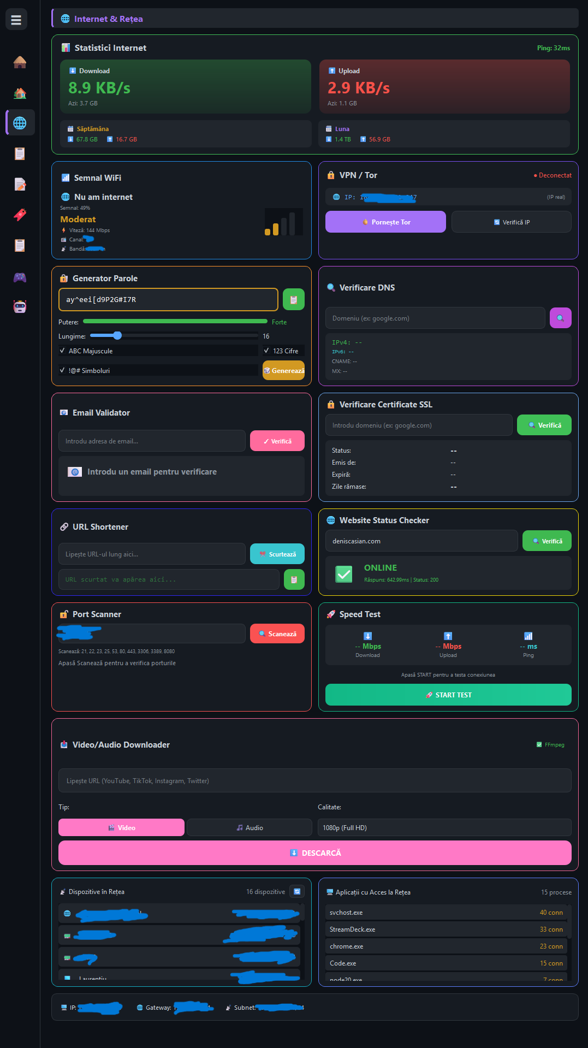Image resolution: width=588 pixels, height=1048 pixels.
Task: Click the purple DNS search icon button
Action: pyautogui.click(x=560, y=318)
